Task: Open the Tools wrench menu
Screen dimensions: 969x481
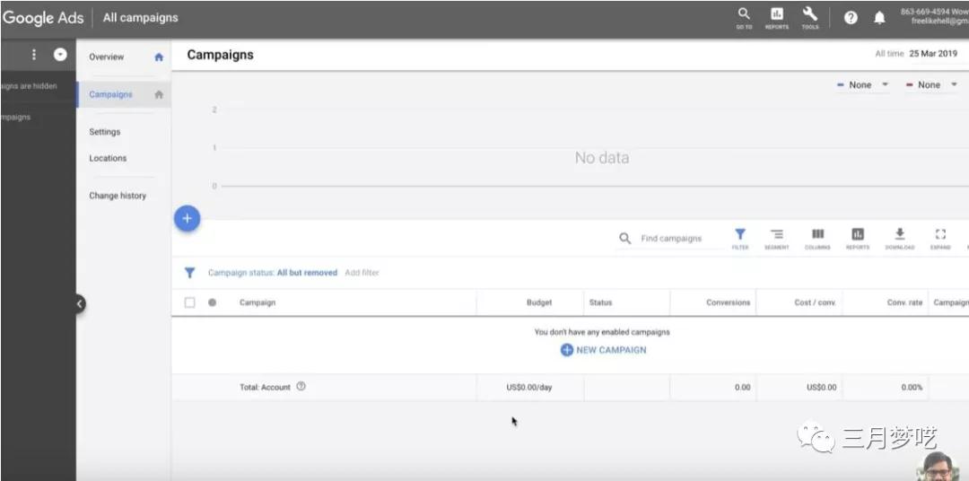Action: coord(810,16)
